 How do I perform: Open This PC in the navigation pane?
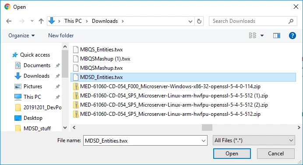click(x=32, y=97)
